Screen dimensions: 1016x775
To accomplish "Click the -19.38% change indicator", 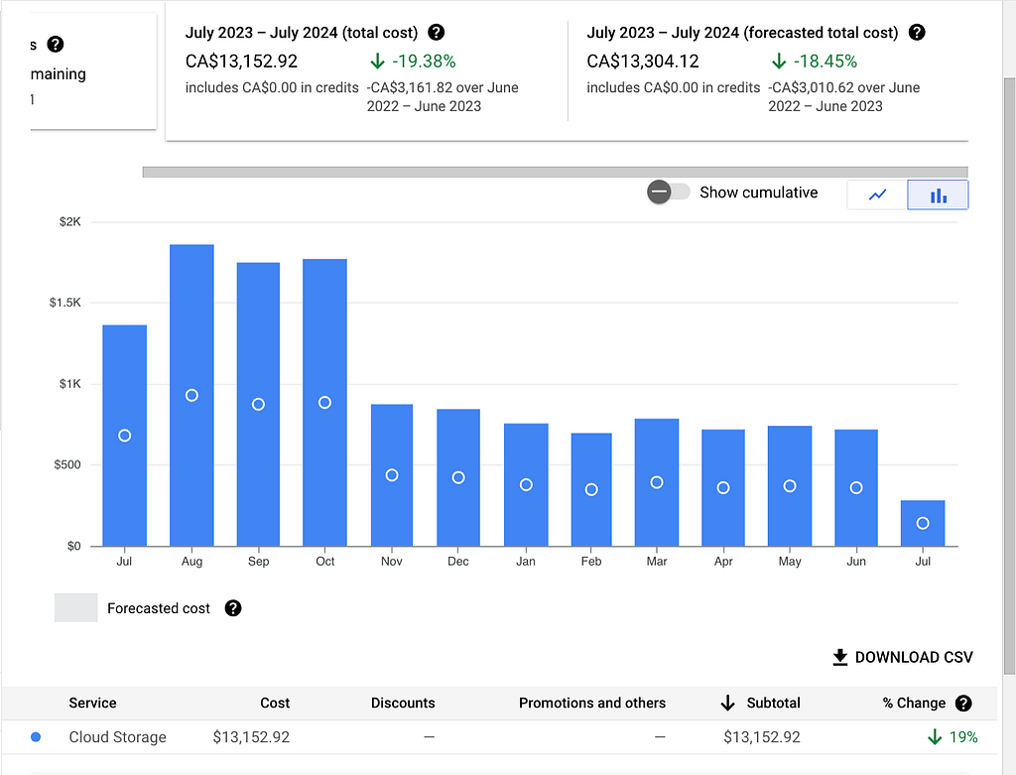I will (413, 61).
